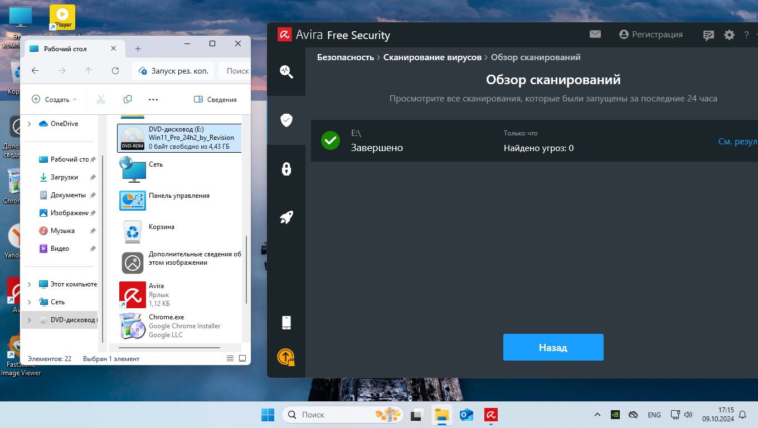Screen dimensions: 758x428
Task: Open Outlook from the Windows taskbar
Action: [x=466, y=415]
